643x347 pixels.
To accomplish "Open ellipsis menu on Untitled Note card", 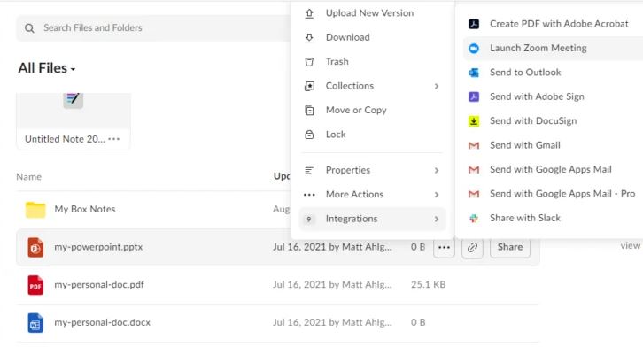I will coord(113,139).
